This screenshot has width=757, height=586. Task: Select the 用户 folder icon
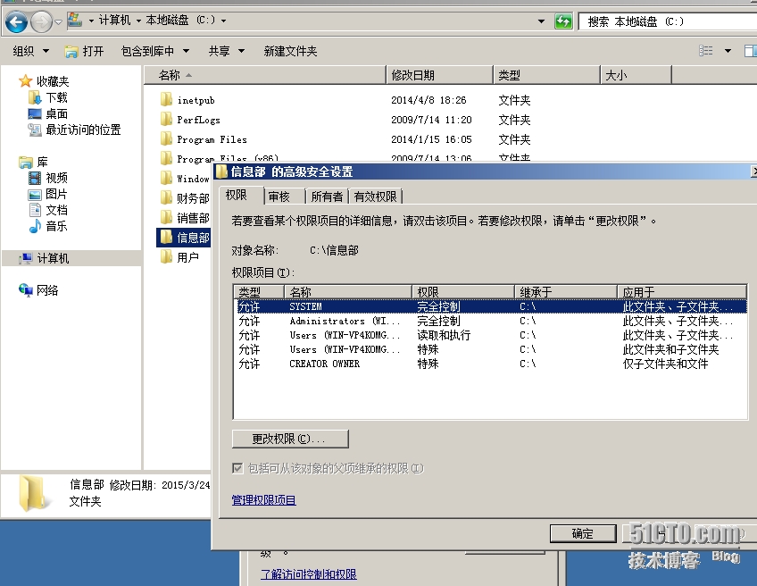coord(166,256)
